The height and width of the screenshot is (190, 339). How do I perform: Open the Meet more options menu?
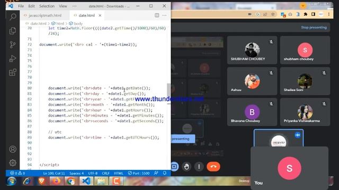(x=199, y=167)
